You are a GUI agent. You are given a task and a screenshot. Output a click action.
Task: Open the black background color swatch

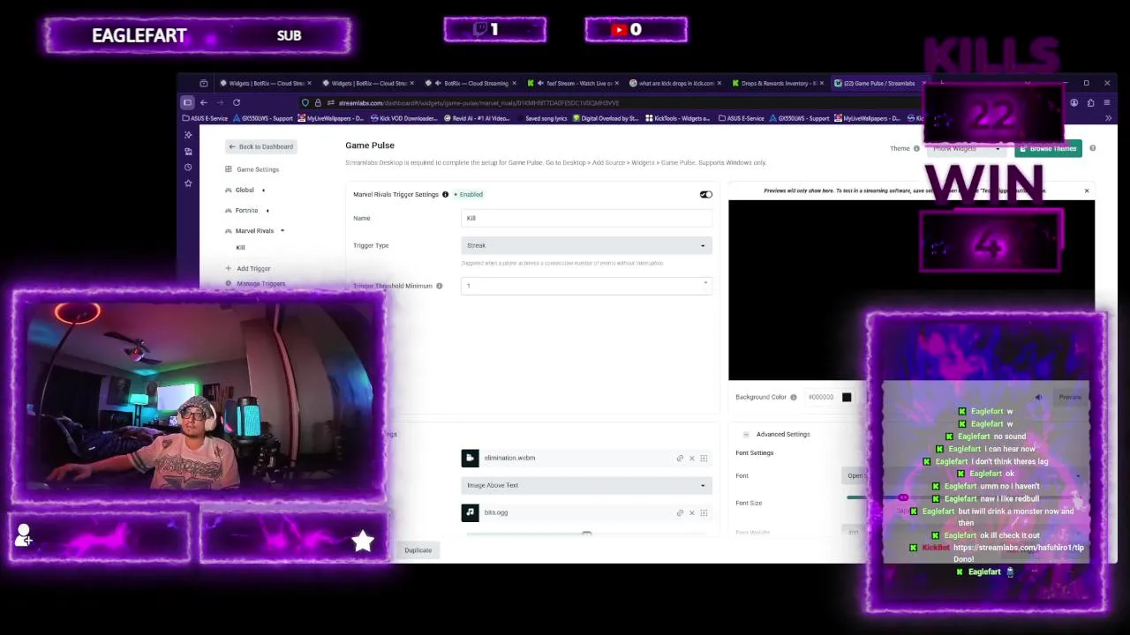coord(847,397)
